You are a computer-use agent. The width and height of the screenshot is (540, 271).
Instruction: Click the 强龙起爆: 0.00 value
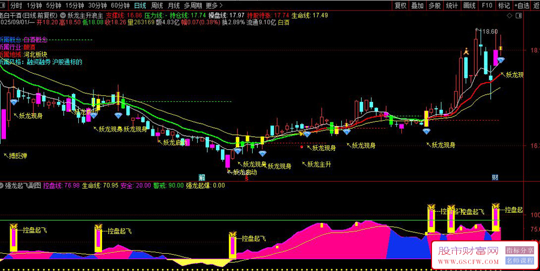[205, 185]
